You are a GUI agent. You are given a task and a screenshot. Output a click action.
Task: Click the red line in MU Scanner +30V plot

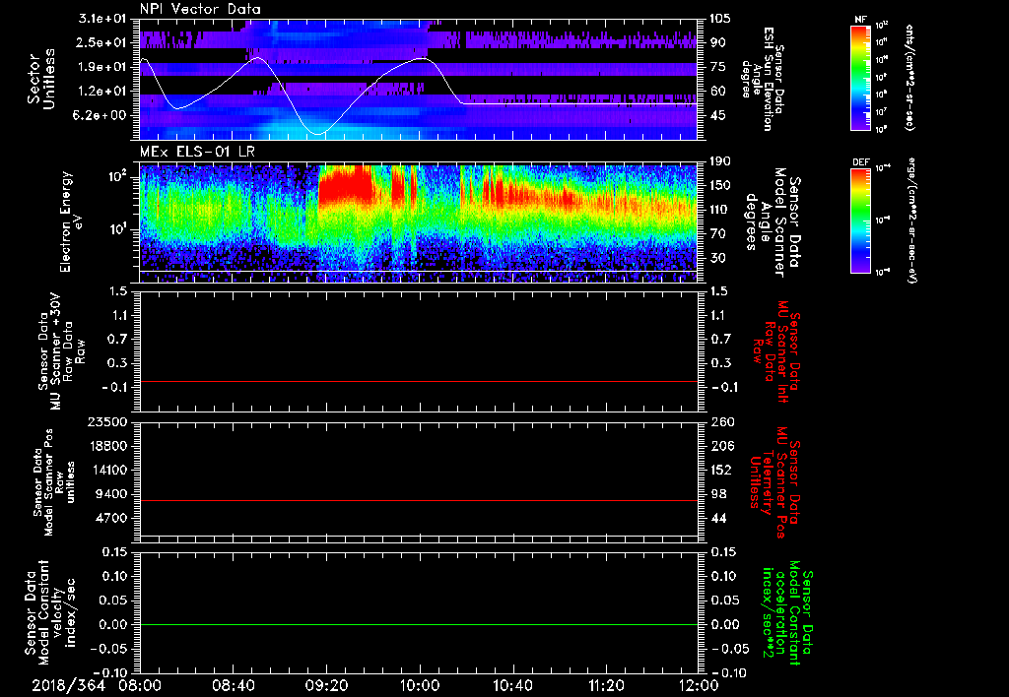click(419, 381)
